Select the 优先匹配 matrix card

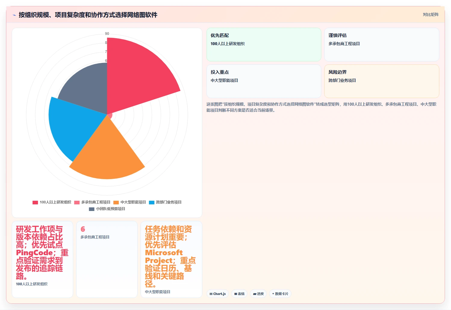coord(264,45)
